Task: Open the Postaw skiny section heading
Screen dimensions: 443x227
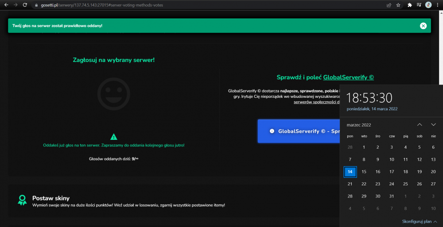Action: click(51, 198)
